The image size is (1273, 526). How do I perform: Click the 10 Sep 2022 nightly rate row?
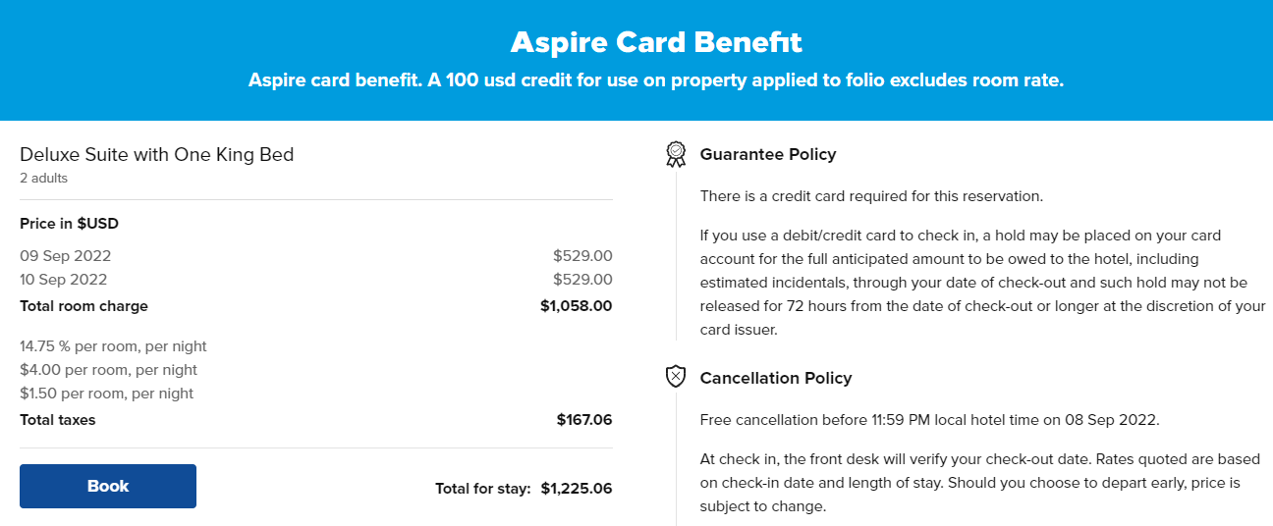pyautogui.click(x=316, y=280)
